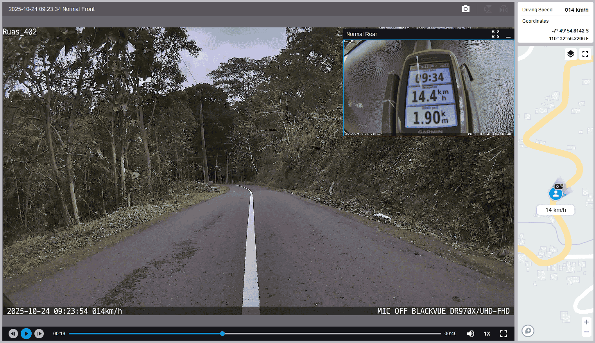Expand the map to fullscreen
This screenshot has width=595, height=343.
[585, 54]
